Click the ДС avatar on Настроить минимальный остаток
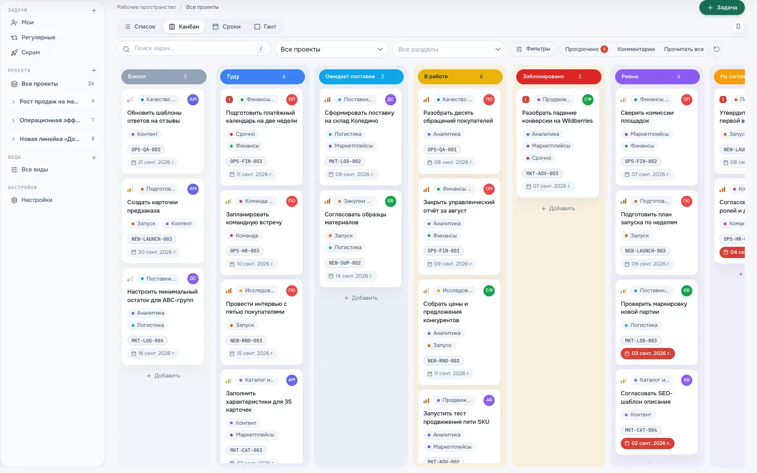 coord(193,279)
